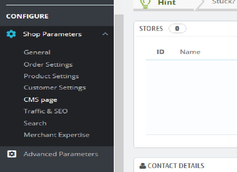Click the Shop Parameters menu label
Image resolution: width=237 pixels, height=172 pixels.
(53, 34)
